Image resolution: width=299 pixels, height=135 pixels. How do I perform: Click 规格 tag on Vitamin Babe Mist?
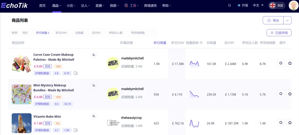click(x=48, y=123)
